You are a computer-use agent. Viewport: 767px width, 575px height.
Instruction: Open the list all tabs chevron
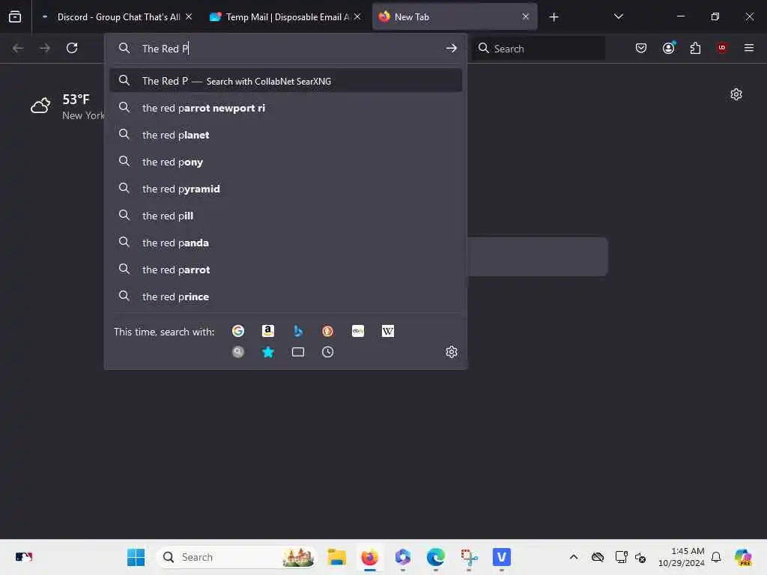619,16
